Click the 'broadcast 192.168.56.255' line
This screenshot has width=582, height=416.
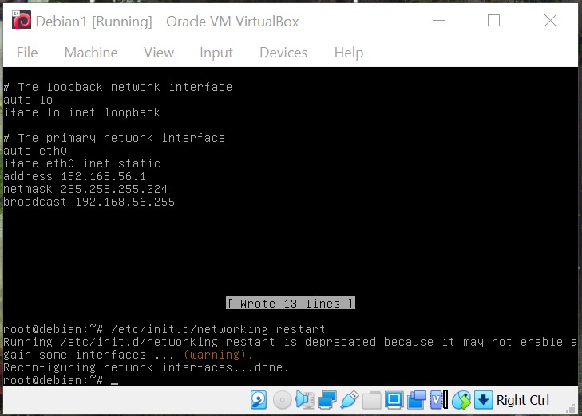coord(89,202)
